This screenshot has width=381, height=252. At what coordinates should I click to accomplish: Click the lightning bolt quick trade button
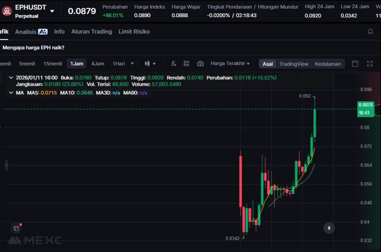coord(329,227)
